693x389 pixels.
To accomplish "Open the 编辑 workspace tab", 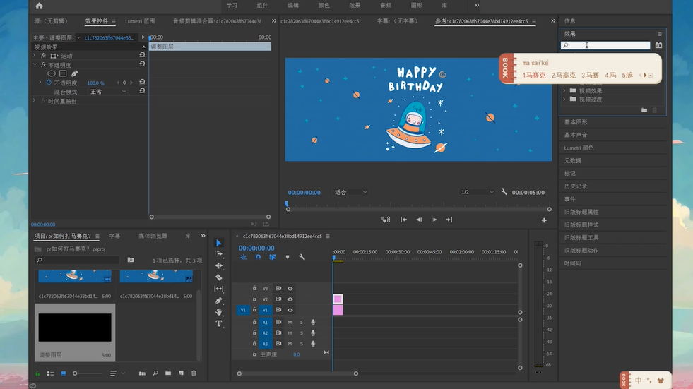I will click(293, 6).
